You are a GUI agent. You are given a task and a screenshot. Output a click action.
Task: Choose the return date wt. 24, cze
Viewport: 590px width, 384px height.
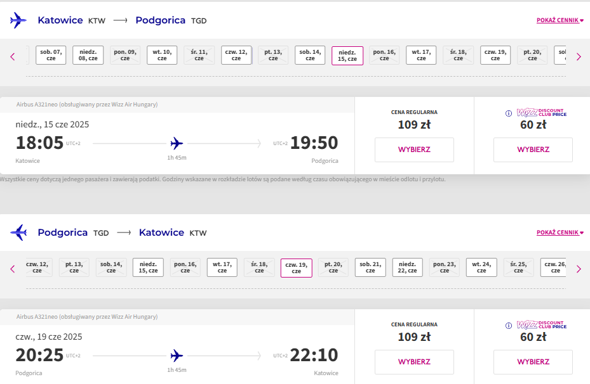(x=481, y=267)
